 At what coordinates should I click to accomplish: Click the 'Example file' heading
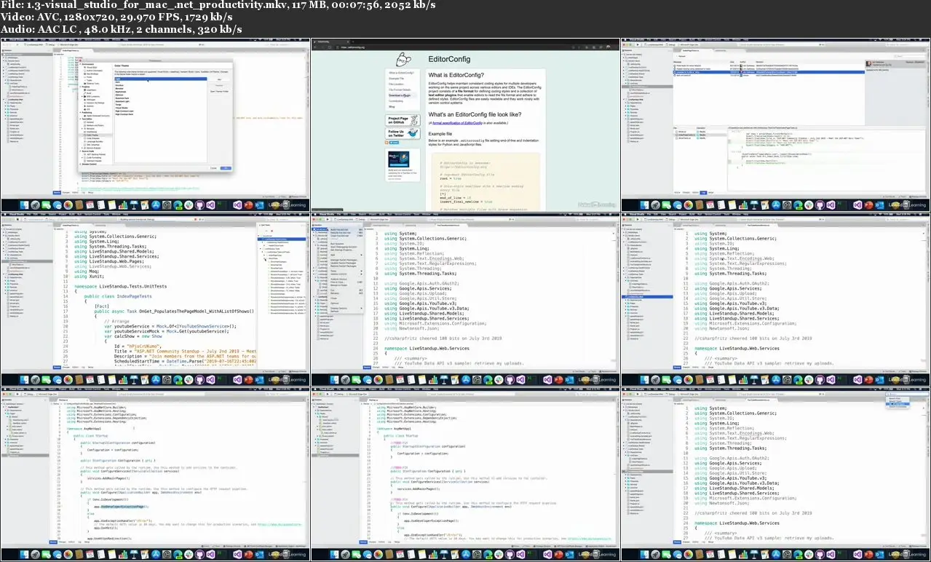click(x=441, y=135)
